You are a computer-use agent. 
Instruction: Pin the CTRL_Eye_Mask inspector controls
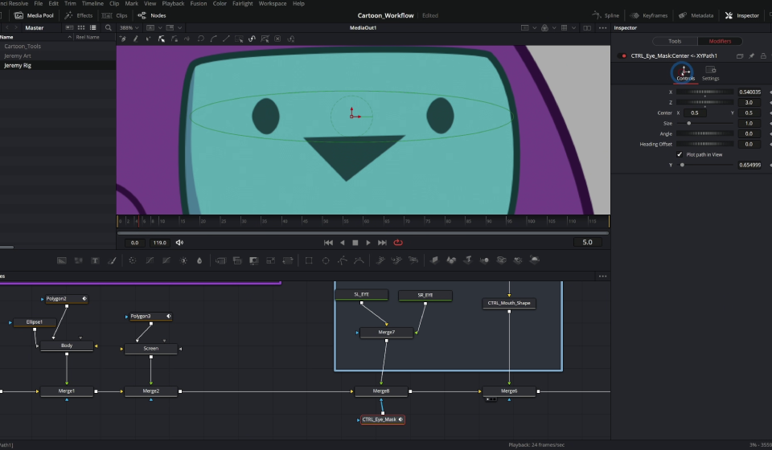click(751, 56)
